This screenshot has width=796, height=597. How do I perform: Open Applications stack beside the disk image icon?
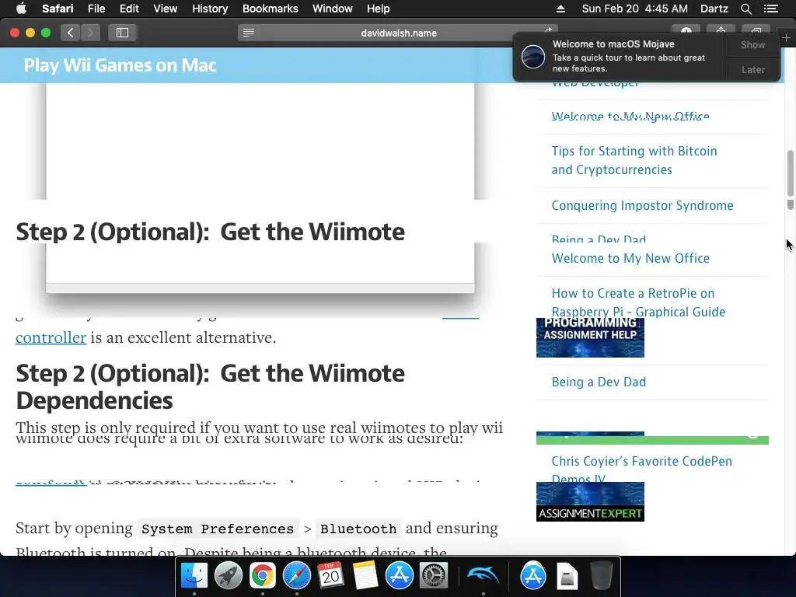pyautogui.click(x=532, y=576)
